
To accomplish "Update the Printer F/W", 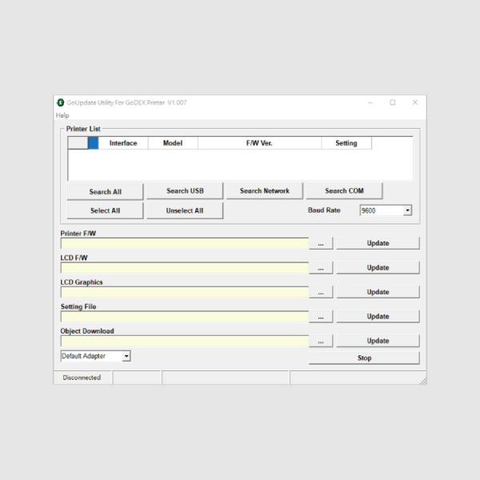I will coord(378,243).
